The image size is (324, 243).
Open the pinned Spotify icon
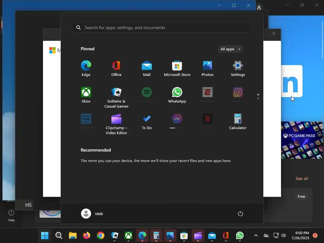[x=147, y=92]
